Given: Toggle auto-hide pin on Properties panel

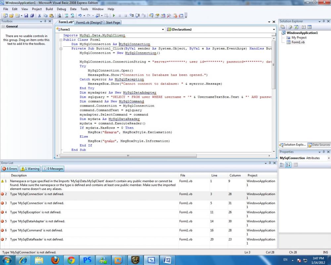Looking at the screenshot, I should point(324,152).
